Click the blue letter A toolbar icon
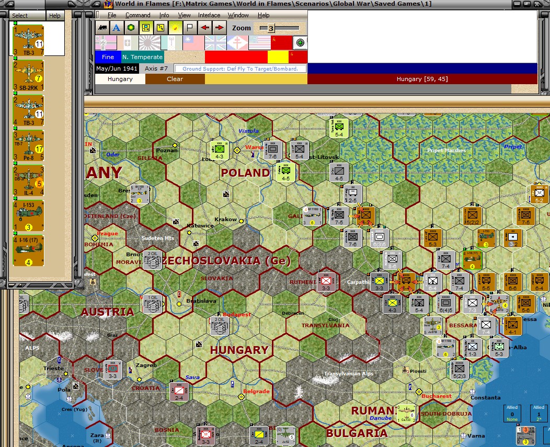Image resolution: width=550 pixels, height=447 pixels. [117, 28]
